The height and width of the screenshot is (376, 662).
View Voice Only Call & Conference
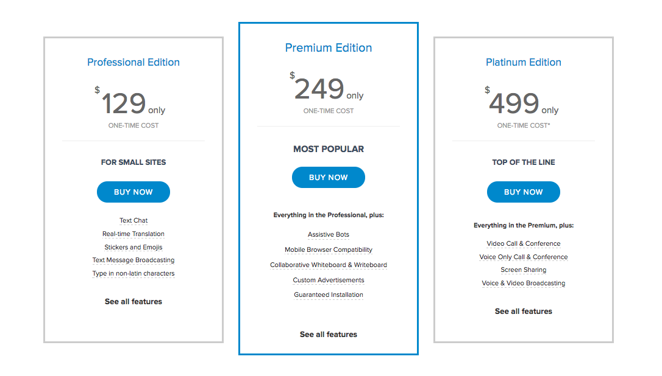click(524, 257)
